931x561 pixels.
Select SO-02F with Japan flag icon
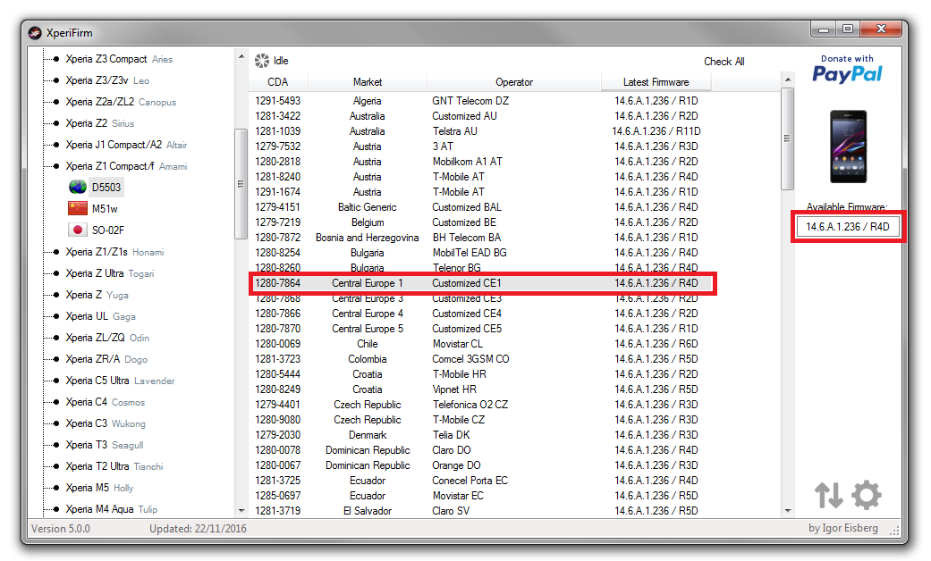coord(78,230)
